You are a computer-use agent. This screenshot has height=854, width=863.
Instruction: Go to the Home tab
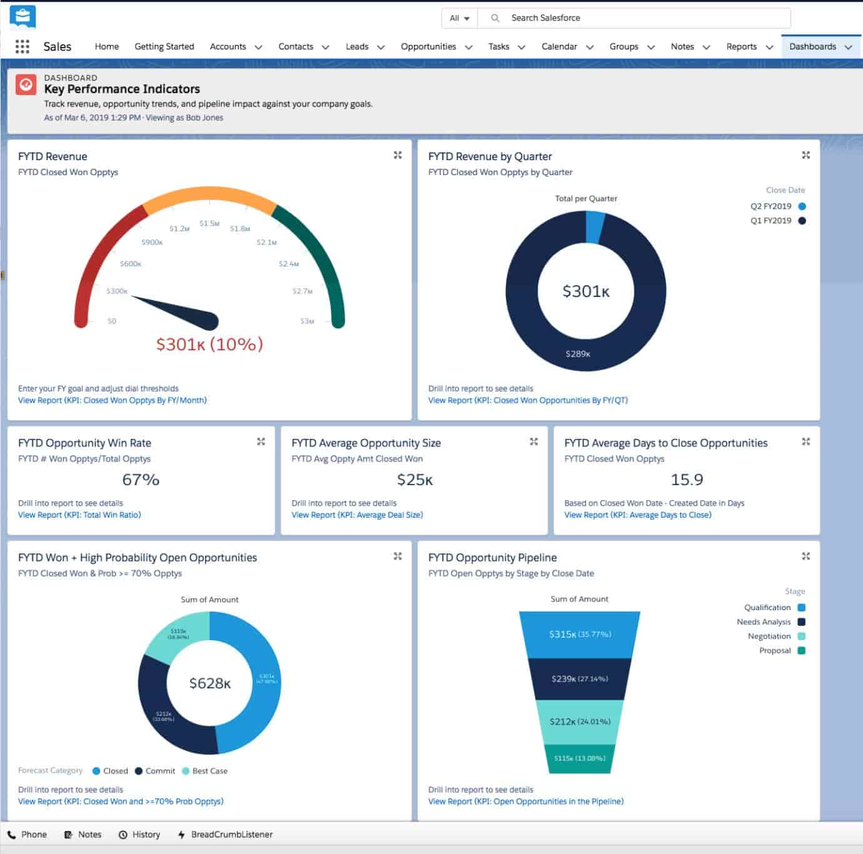coord(106,46)
